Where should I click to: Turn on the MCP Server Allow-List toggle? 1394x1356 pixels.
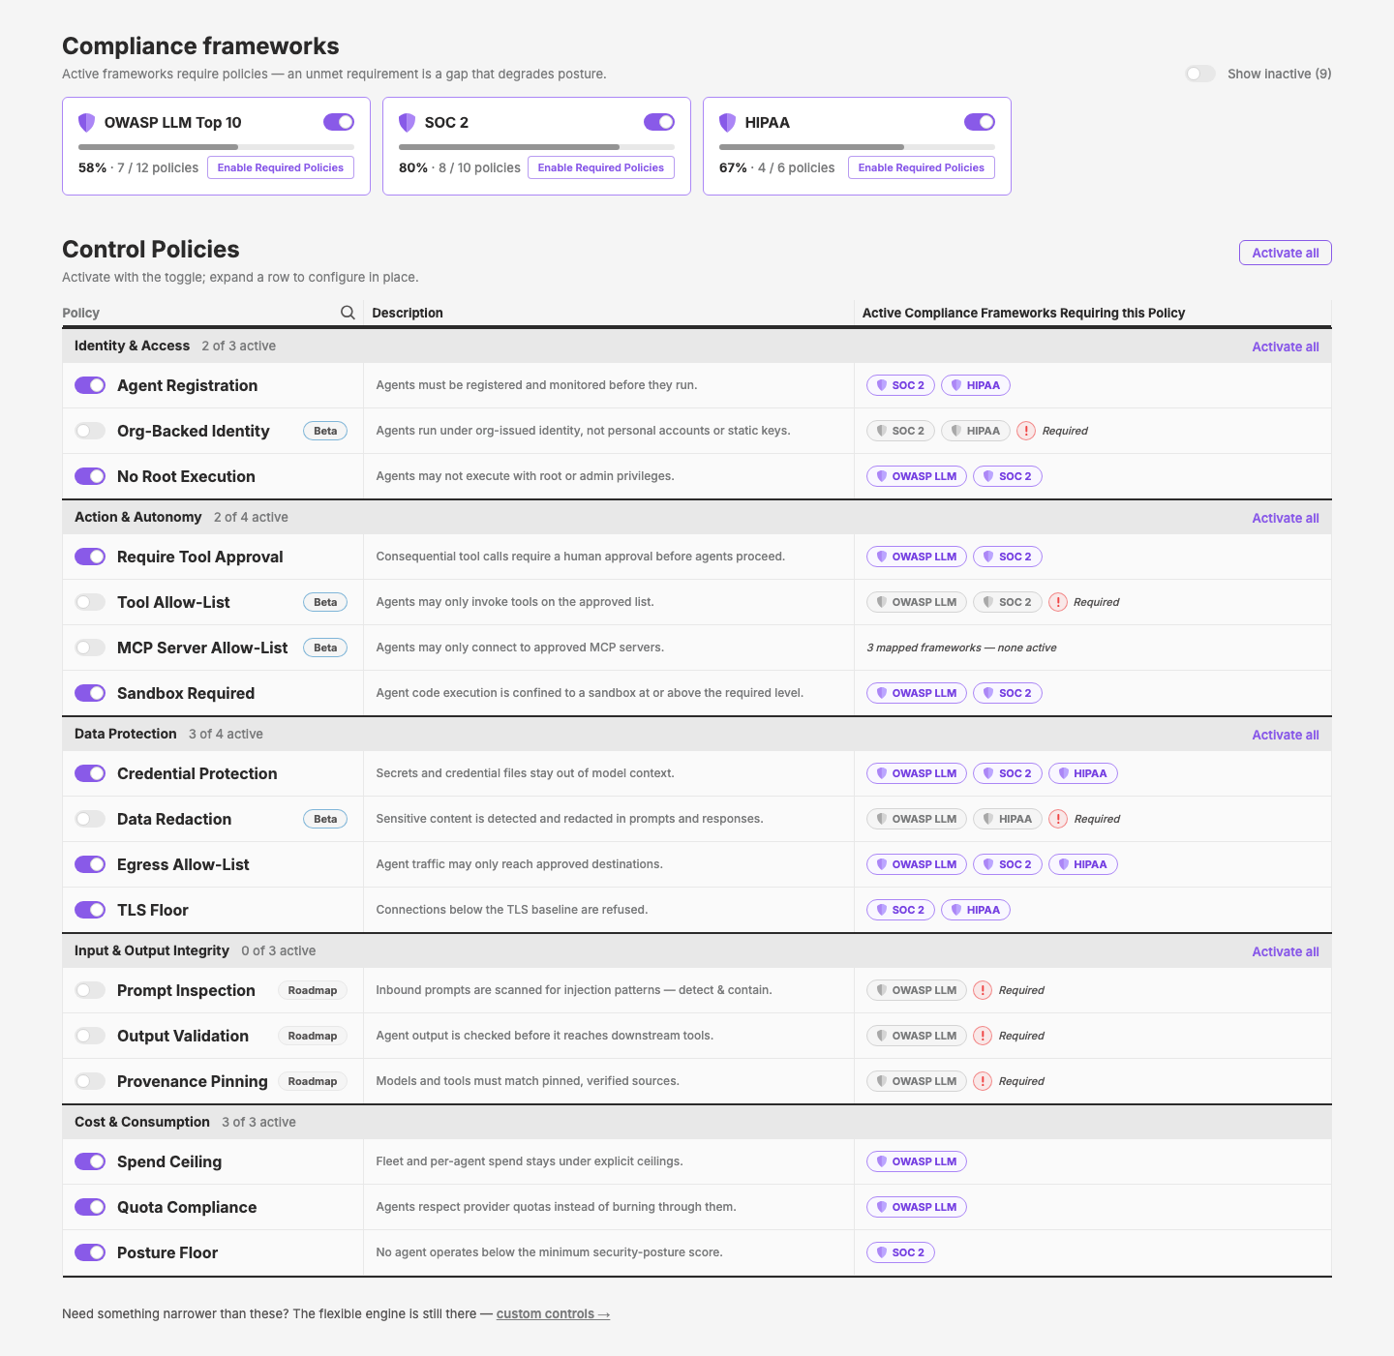click(x=90, y=648)
